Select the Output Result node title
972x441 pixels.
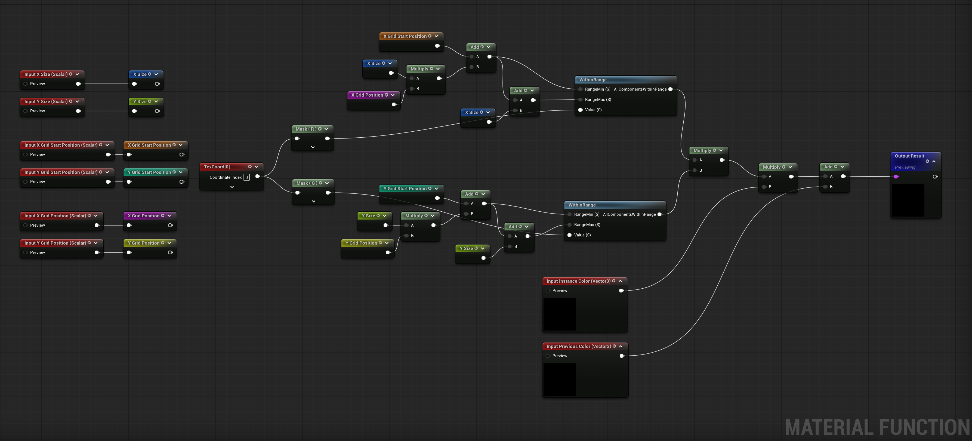coord(909,156)
